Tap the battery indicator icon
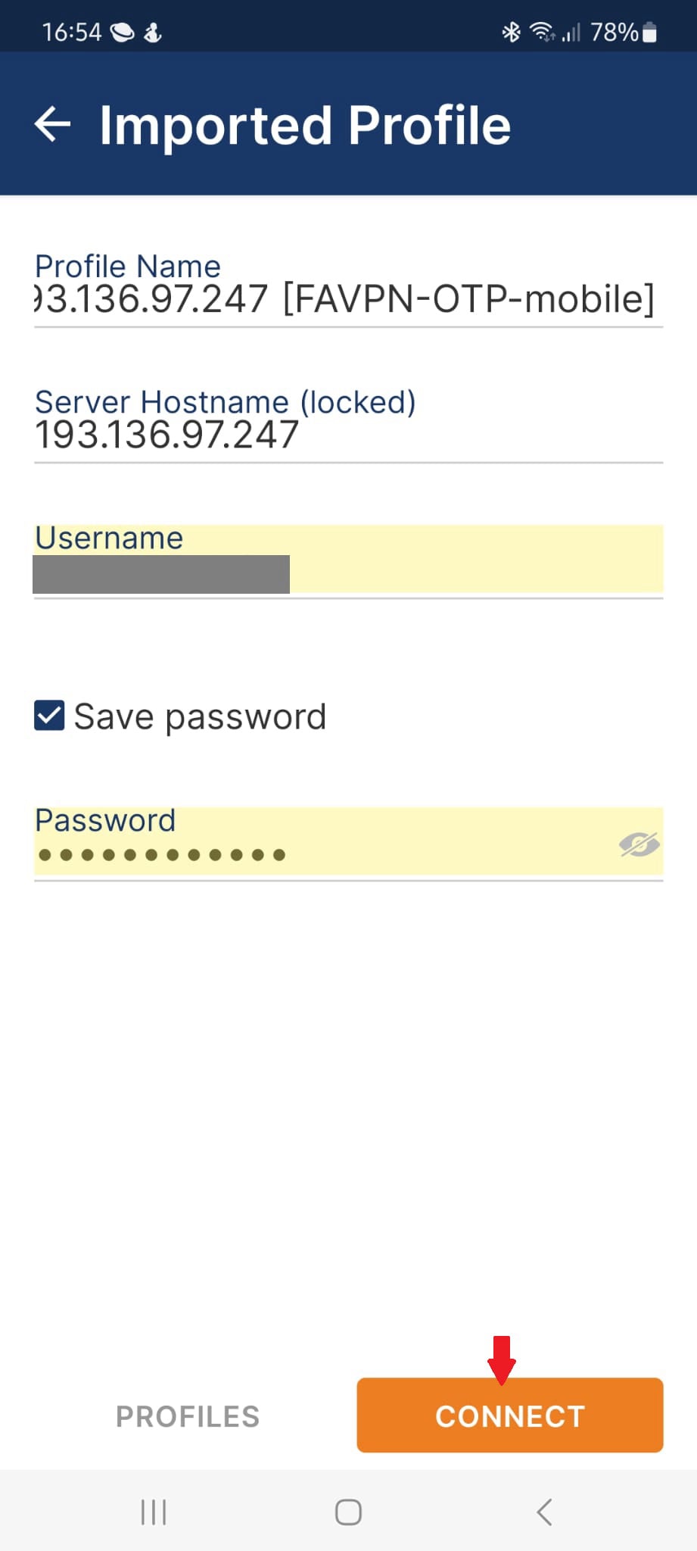 pos(649,32)
